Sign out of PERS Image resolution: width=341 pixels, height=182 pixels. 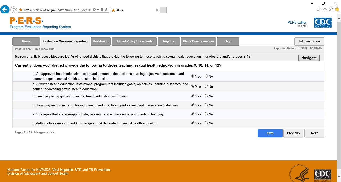click(301, 26)
